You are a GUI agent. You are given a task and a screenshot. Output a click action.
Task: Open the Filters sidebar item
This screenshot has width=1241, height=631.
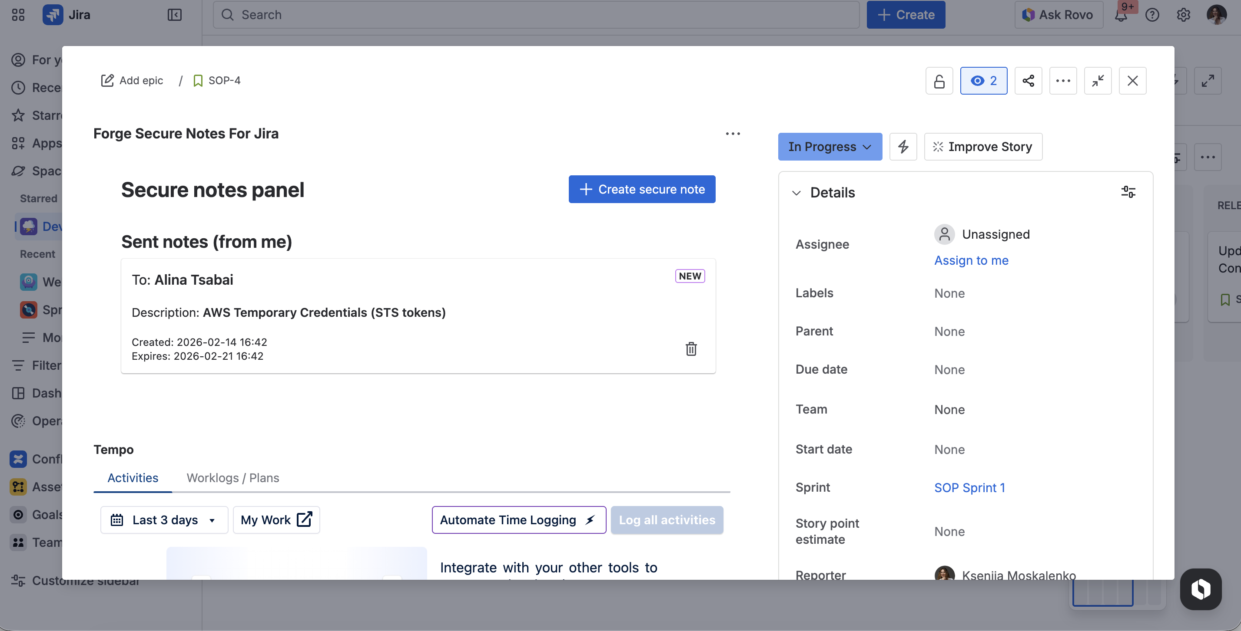pyautogui.click(x=36, y=366)
